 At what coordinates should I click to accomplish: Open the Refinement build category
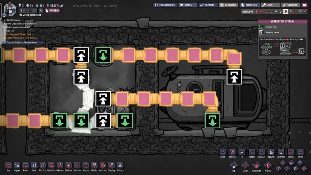(60, 165)
